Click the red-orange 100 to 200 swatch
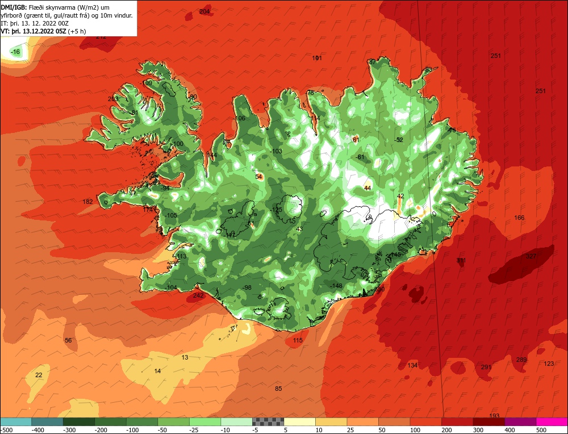Viewport: 568px width, 434px height. [425, 422]
